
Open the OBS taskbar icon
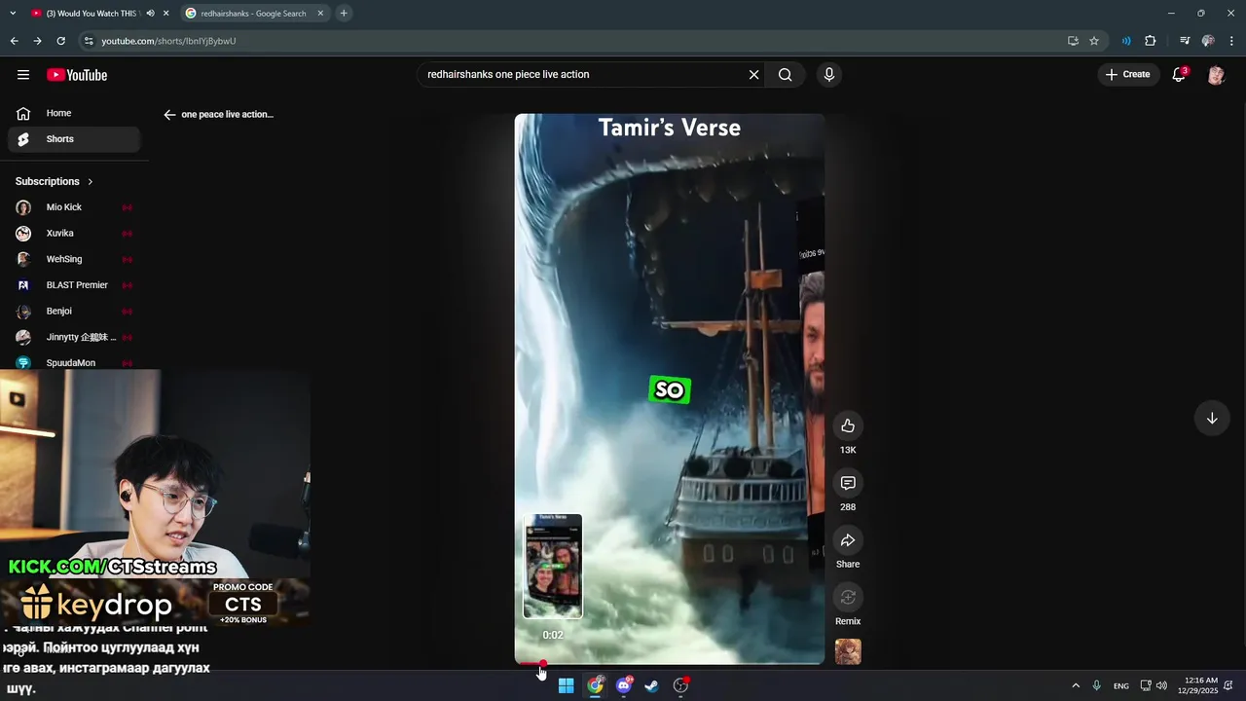click(x=681, y=685)
